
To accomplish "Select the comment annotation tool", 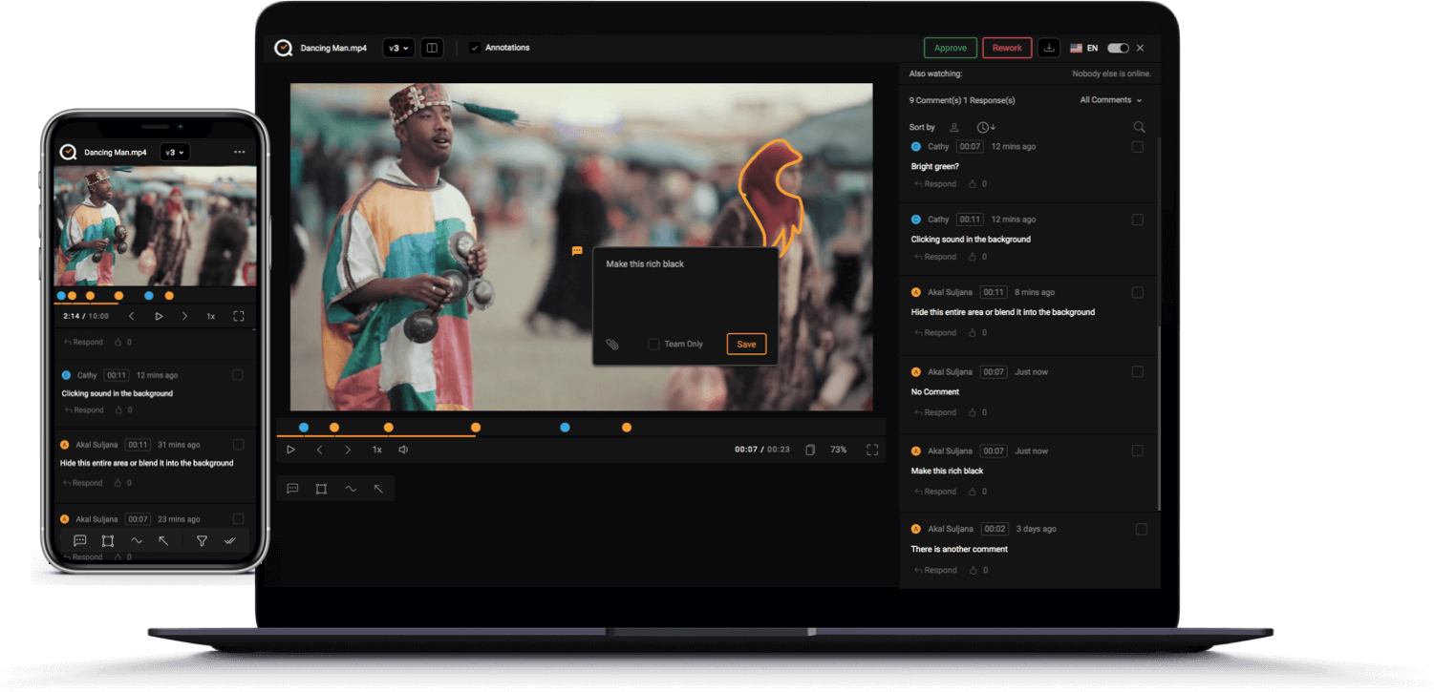I will 292,488.
